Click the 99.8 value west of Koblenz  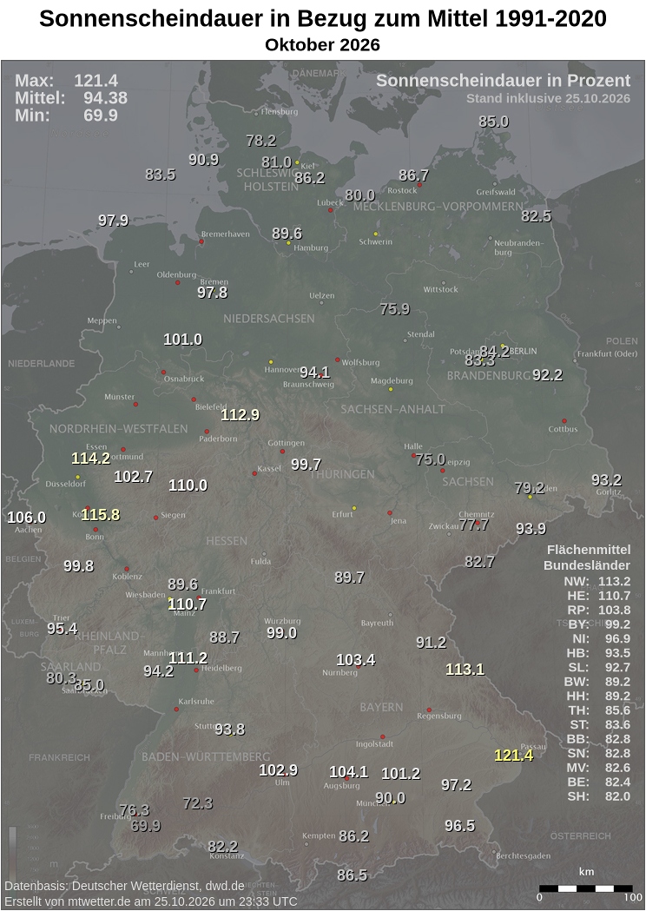[x=78, y=566]
